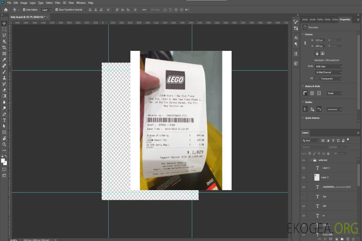Toggle Show Transform Controls checkbox
This screenshot has width=362, height=241.
click(x=57, y=10)
